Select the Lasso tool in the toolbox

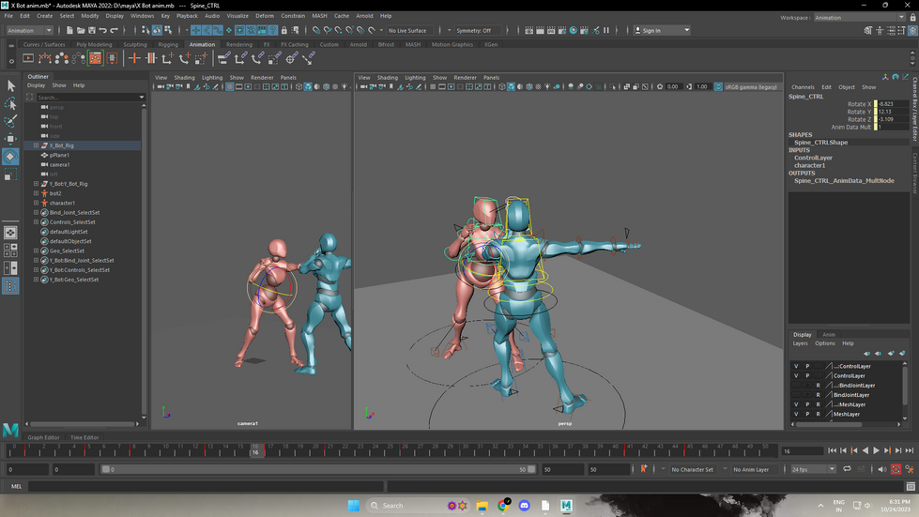point(10,103)
